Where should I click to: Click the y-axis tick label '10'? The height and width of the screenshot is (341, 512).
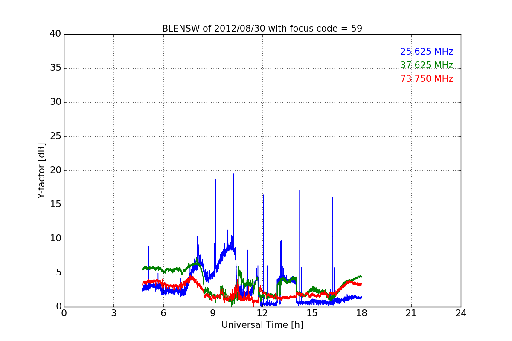pos(55,239)
